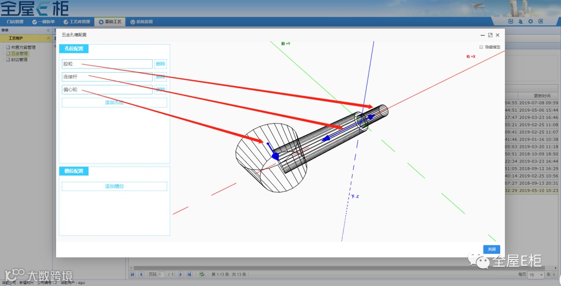Click the 孔位配置 section header

click(x=74, y=49)
